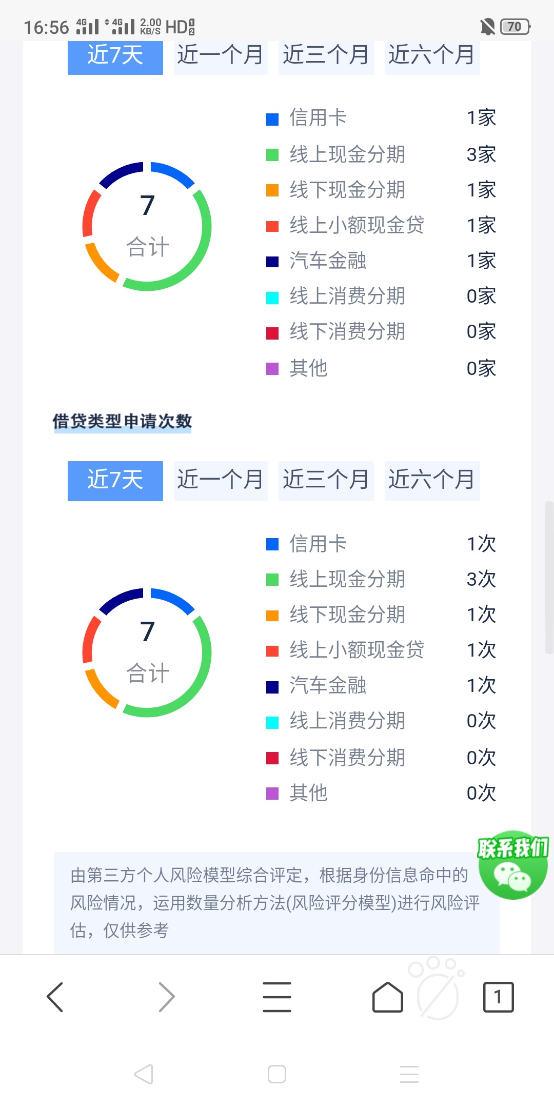Tap the paw print icon in bottom bar
The height and width of the screenshot is (1108, 554).
click(x=437, y=988)
